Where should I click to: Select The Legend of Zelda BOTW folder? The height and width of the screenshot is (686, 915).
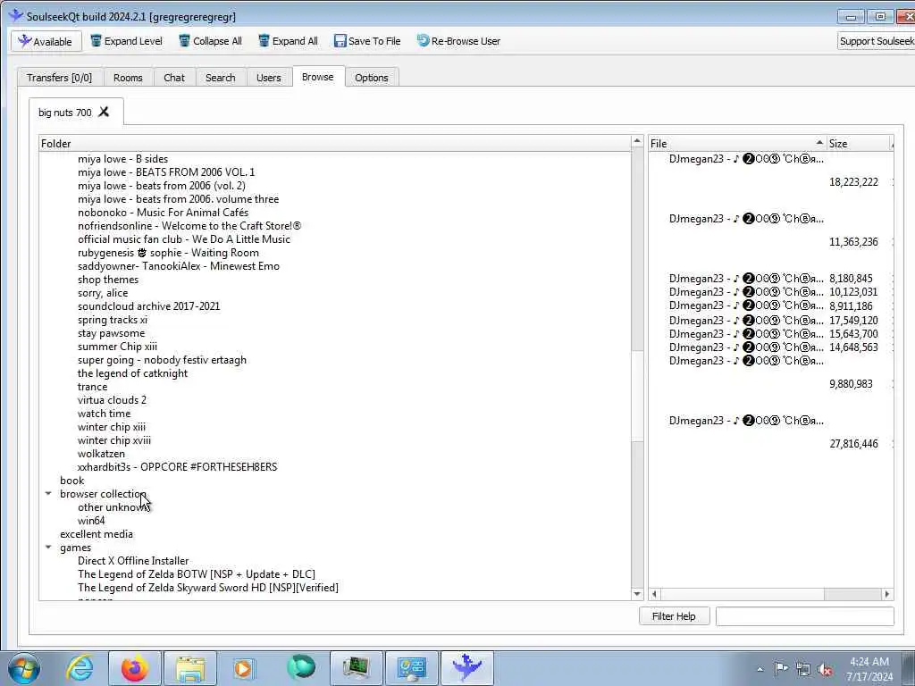point(197,574)
